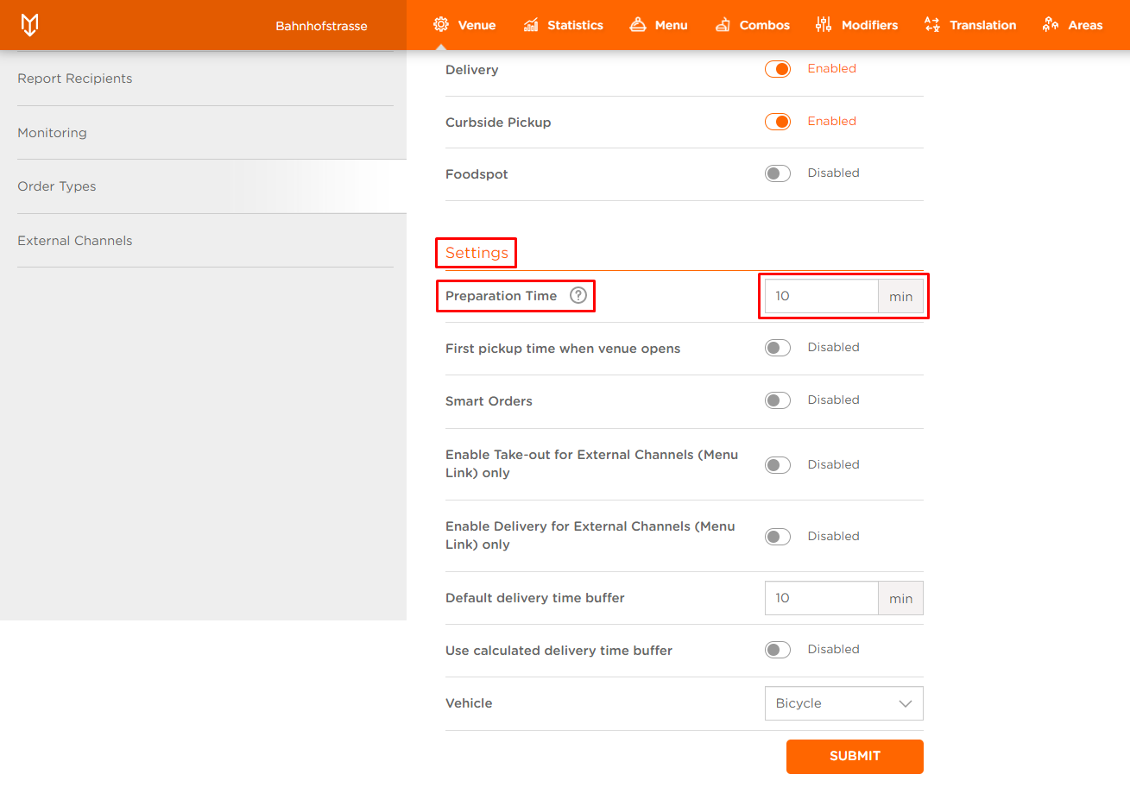Click the Menu cloche icon
Image resolution: width=1130 pixels, height=787 pixels.
[x=638, y=24]
